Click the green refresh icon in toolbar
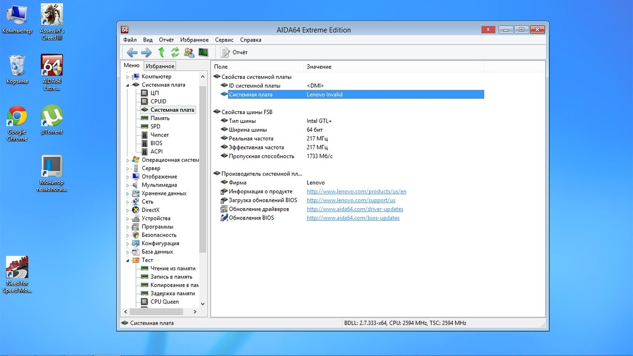The height and width of the screenshot is (356, 633). coord(175,52)
